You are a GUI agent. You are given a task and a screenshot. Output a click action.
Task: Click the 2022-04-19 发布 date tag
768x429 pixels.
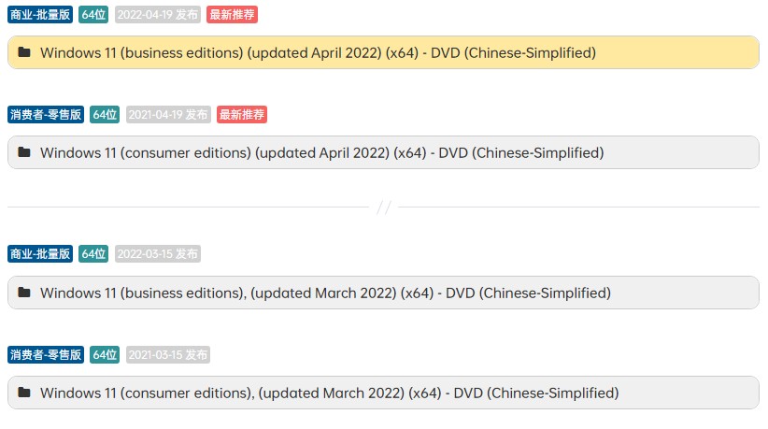click(157, 14)
